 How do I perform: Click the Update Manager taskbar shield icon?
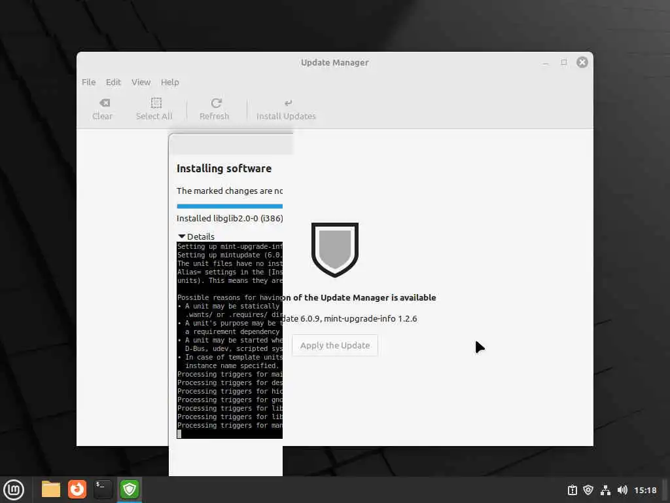130,489
